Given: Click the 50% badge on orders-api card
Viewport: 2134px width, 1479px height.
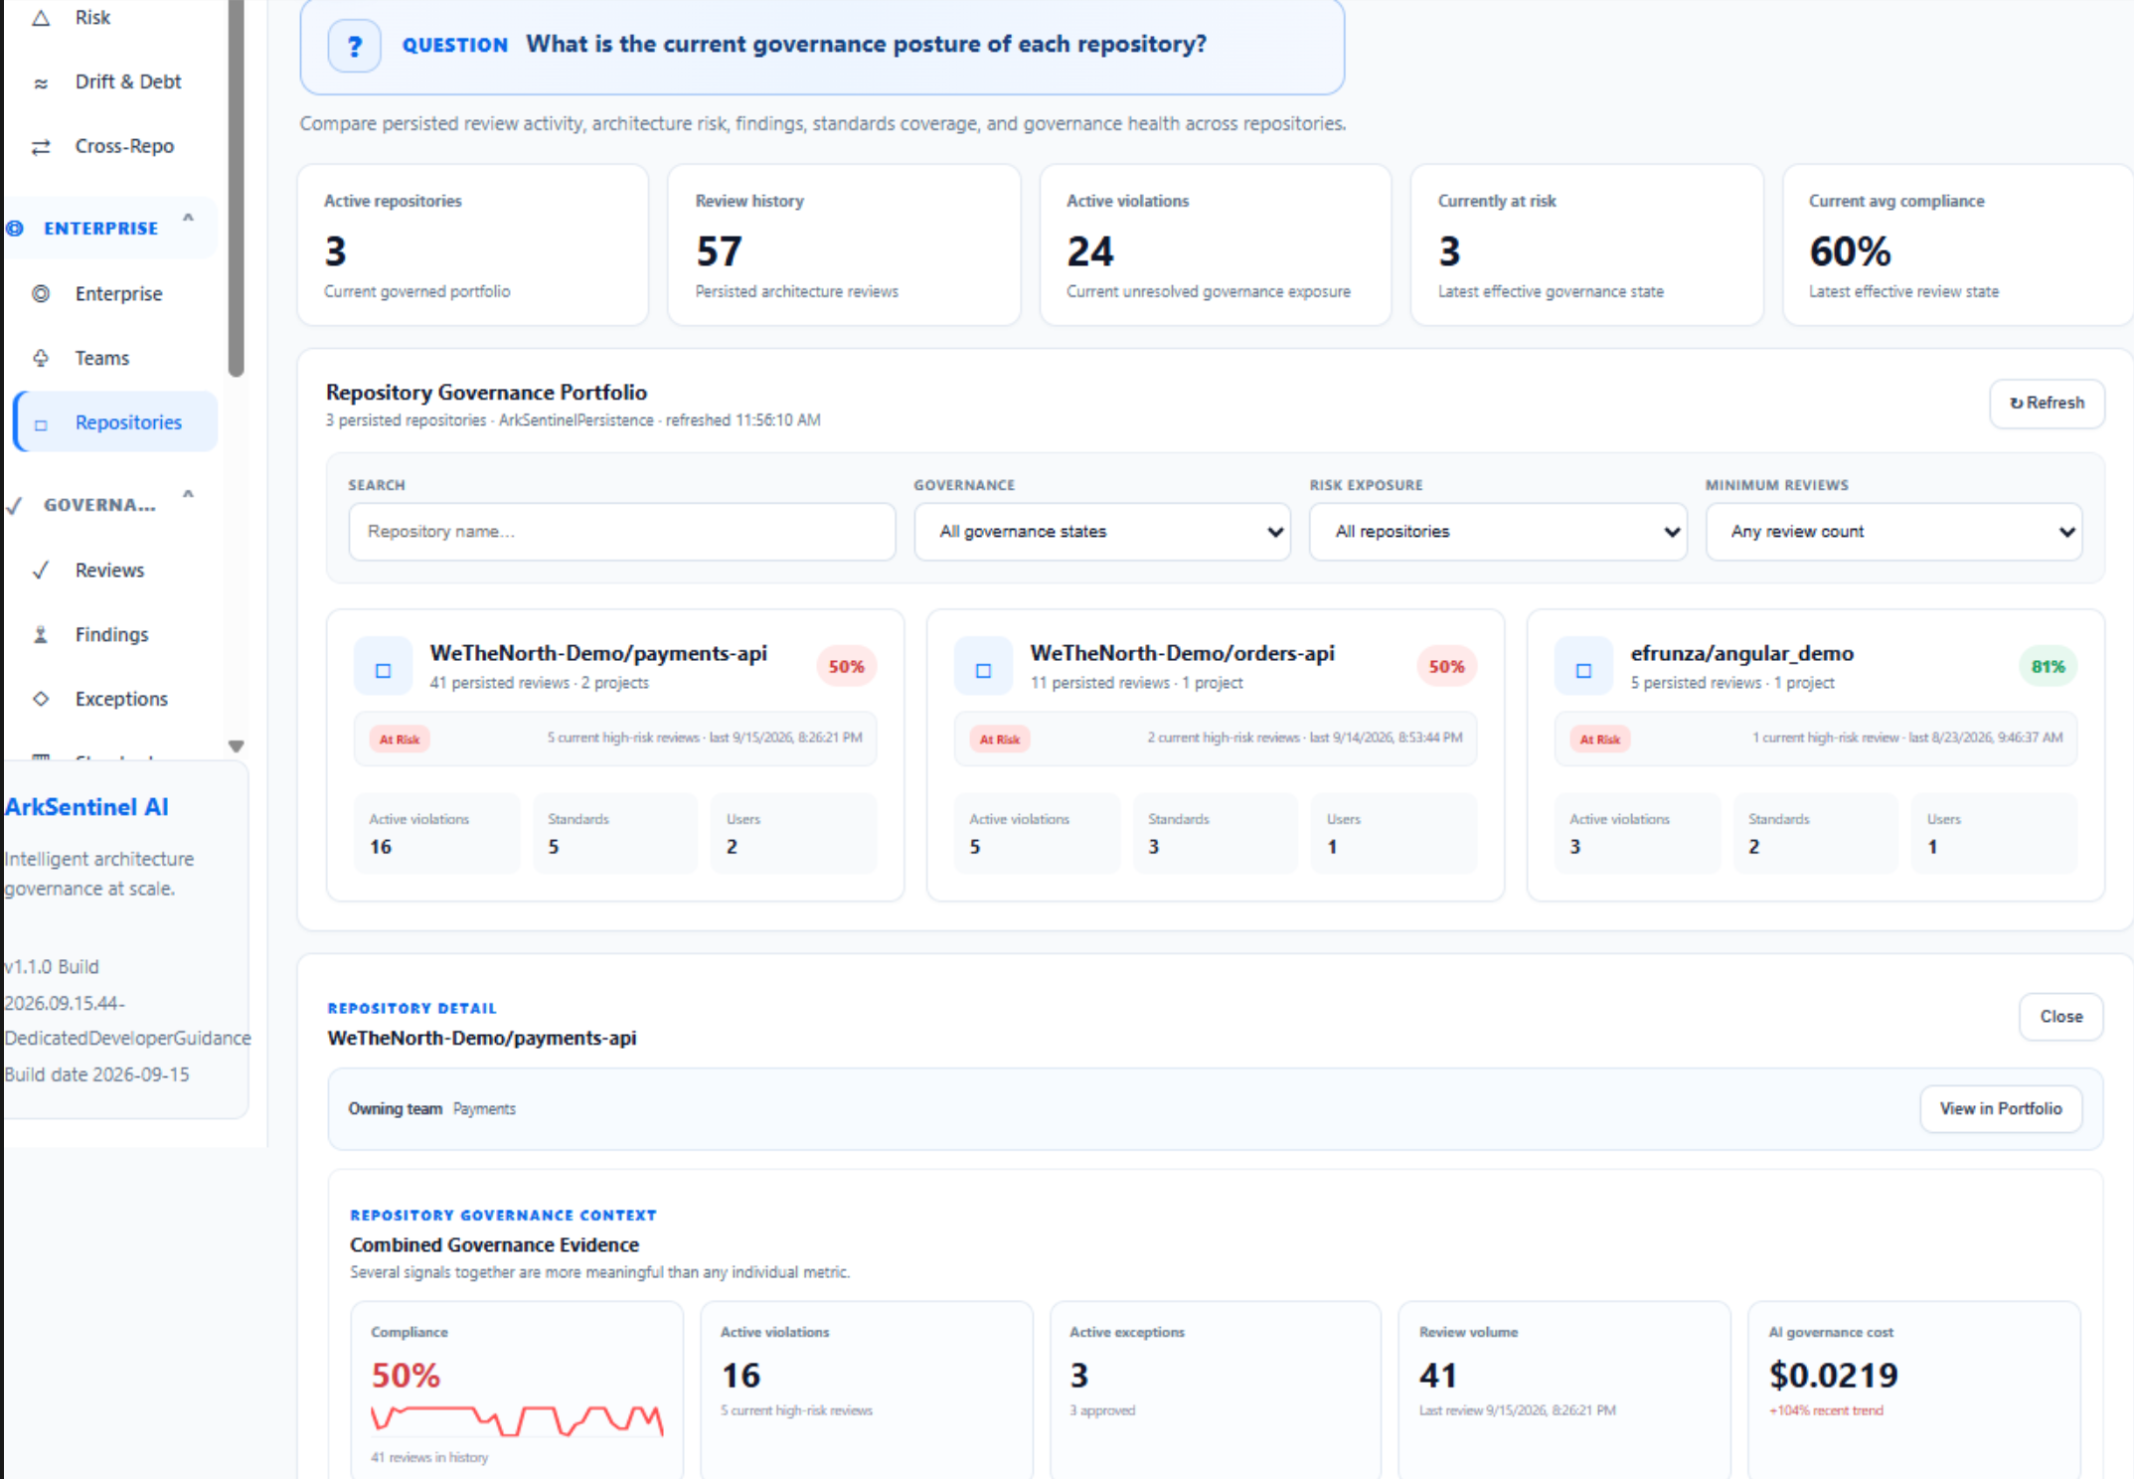Looking at the screenshot, I should click(x=1446, y=667).
